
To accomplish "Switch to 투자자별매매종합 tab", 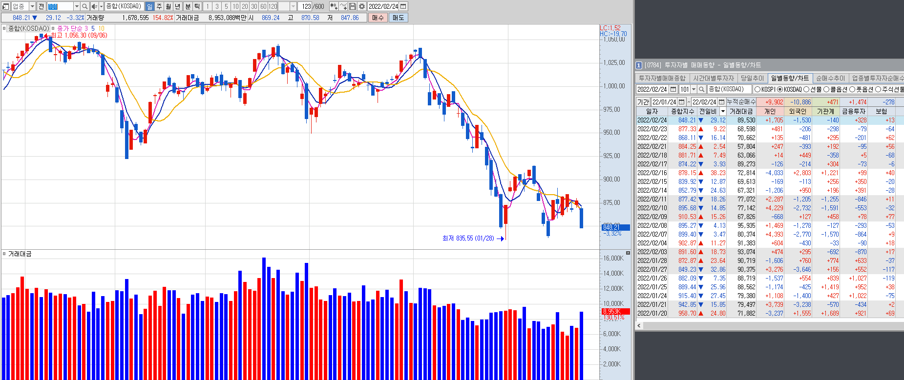I will pos(662,78).
